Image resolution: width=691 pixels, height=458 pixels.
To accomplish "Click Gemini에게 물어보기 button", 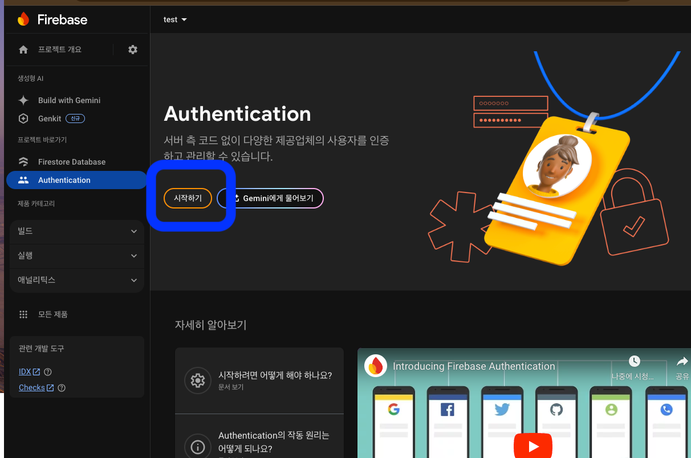I will tap(270, 198).
